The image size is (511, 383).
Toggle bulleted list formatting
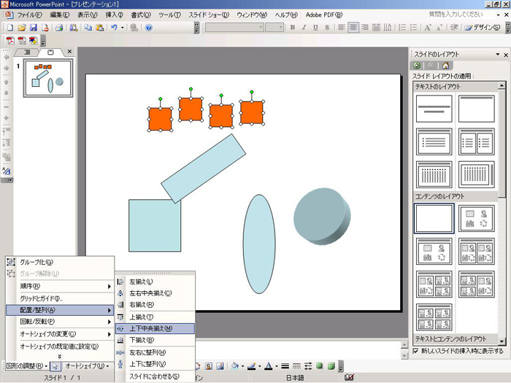(414, 28)
